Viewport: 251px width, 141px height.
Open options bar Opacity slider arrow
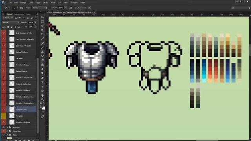65,8
